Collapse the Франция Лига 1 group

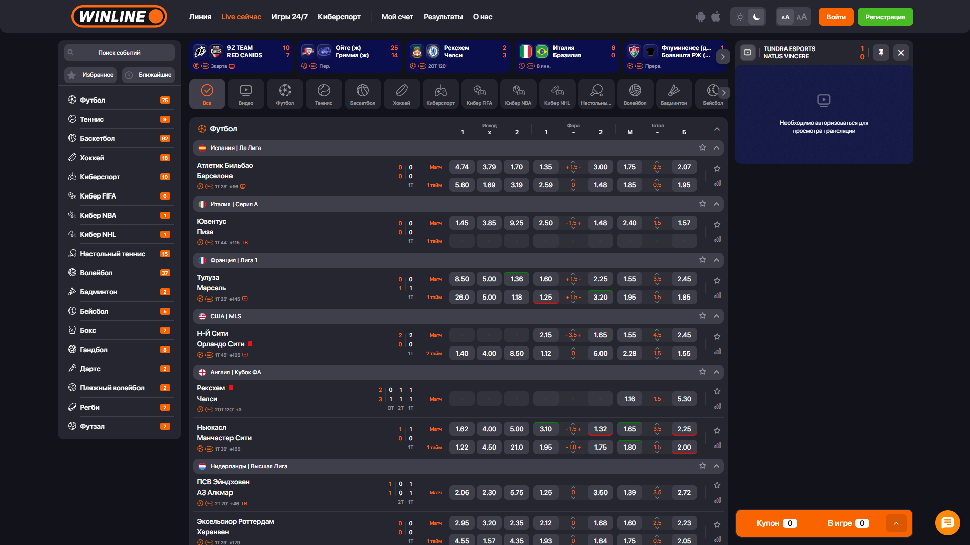716,260
